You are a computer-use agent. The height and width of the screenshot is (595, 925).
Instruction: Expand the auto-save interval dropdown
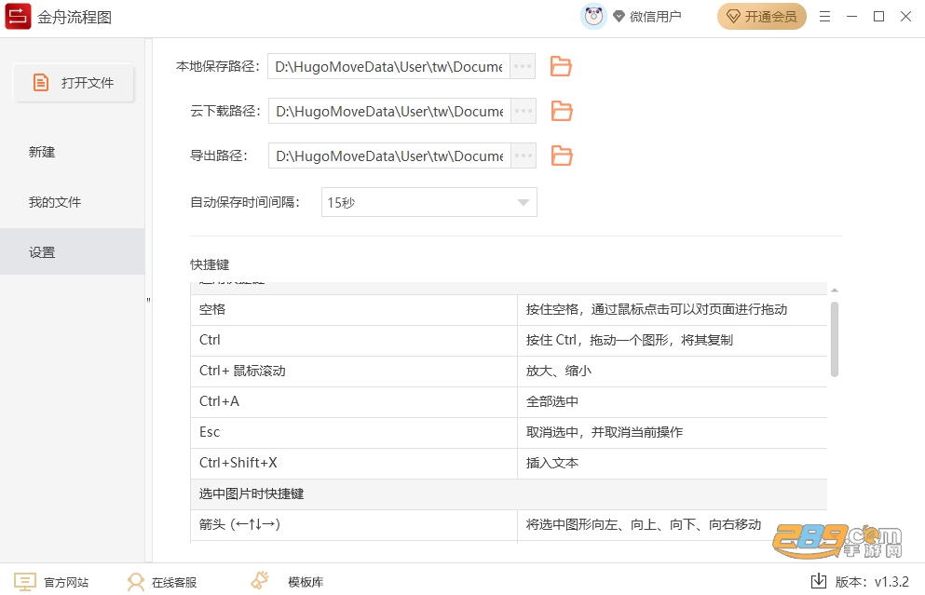click(x=428, y=202)
